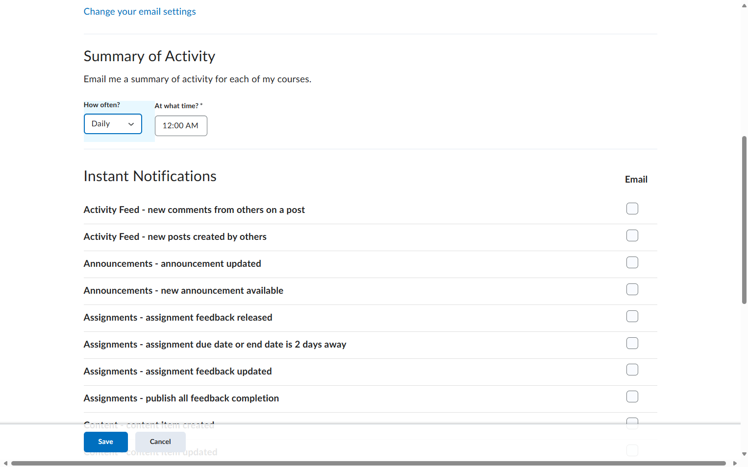Click the scroll left arrow
Screen dimensions: 748x467
tap(5, 463)
